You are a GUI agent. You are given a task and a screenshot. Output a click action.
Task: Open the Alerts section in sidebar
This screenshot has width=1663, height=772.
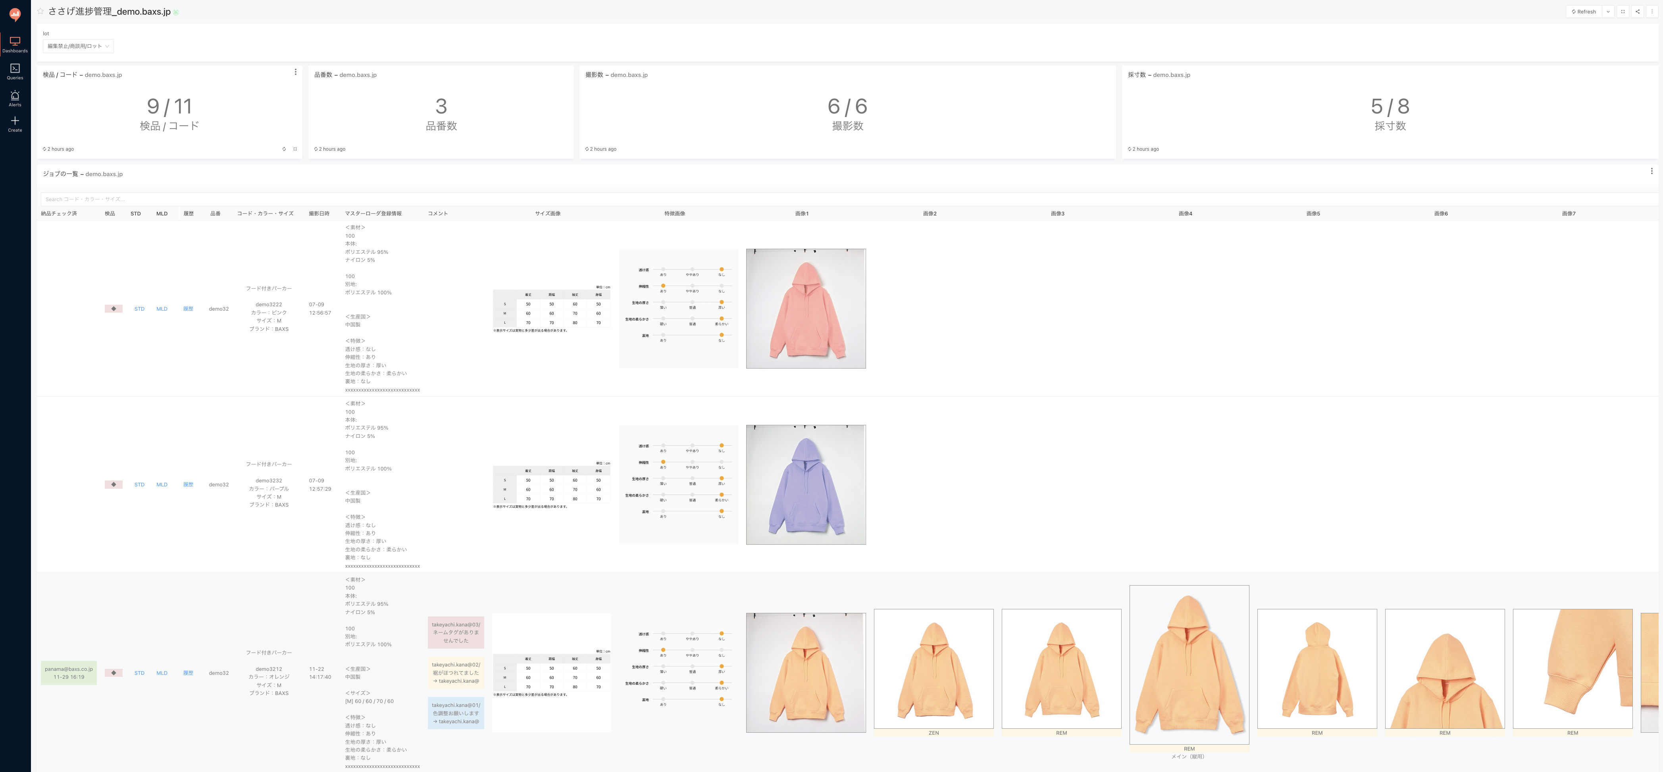tap(15, 98)
